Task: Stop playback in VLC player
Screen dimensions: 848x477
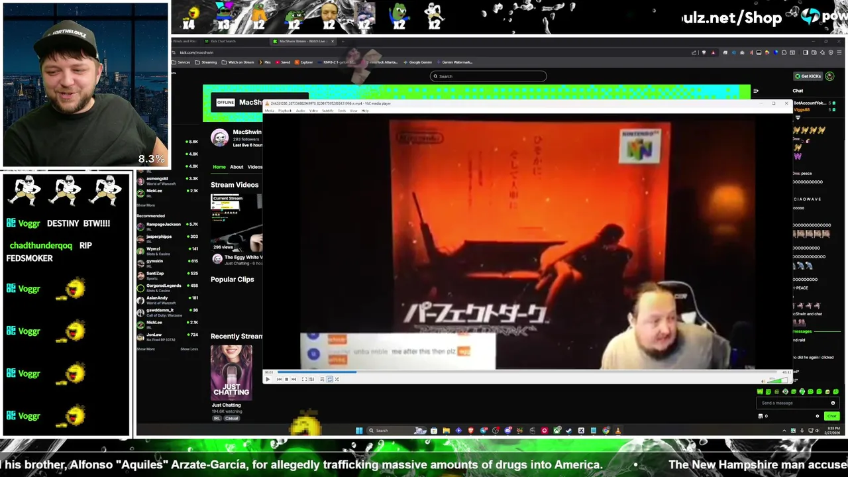Action: click(x=287, y=379)
